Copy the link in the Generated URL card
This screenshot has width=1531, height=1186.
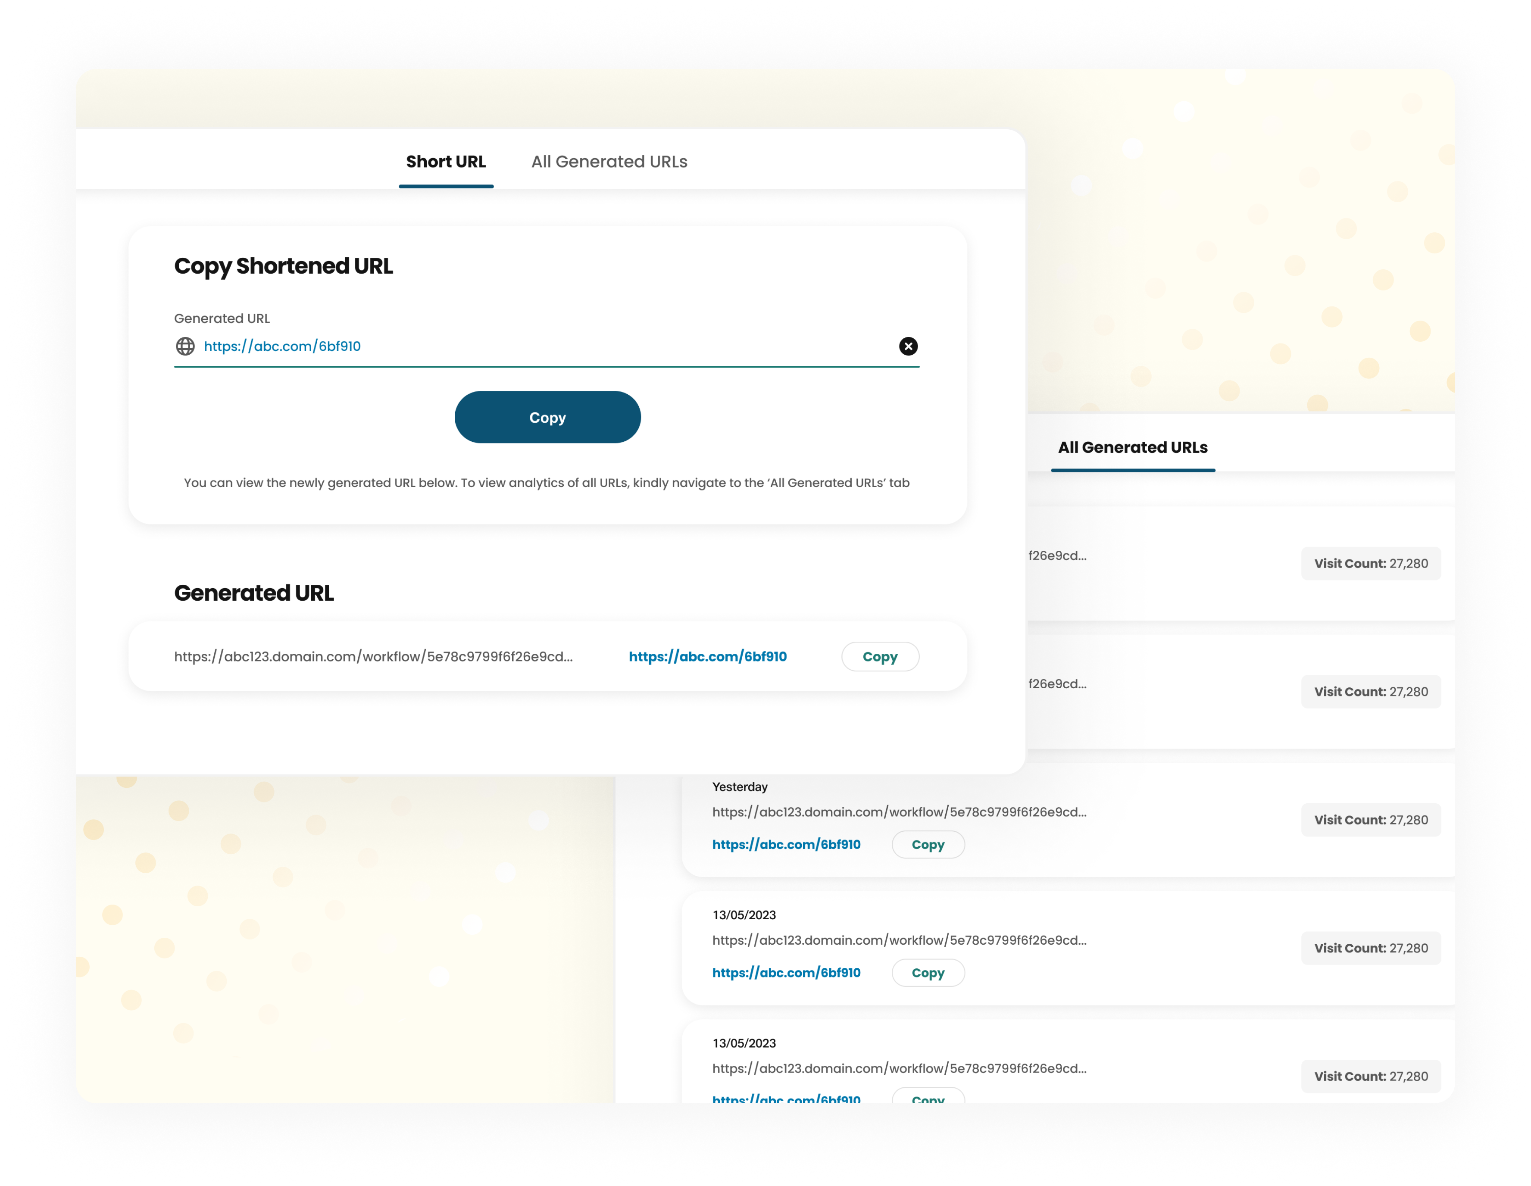point(881,657)
